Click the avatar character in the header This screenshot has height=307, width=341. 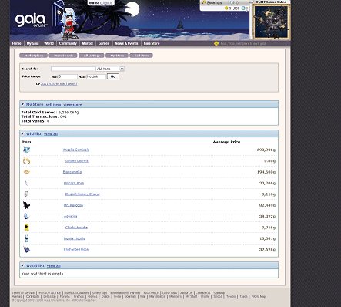68,24
